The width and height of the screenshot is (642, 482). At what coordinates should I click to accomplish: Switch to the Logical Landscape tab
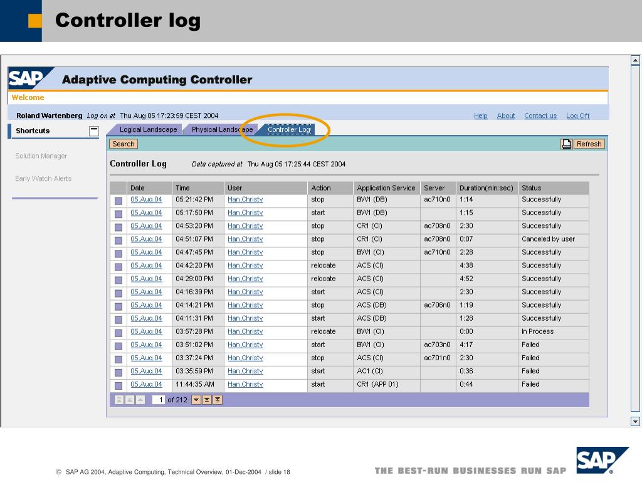[x=148, y=129]
